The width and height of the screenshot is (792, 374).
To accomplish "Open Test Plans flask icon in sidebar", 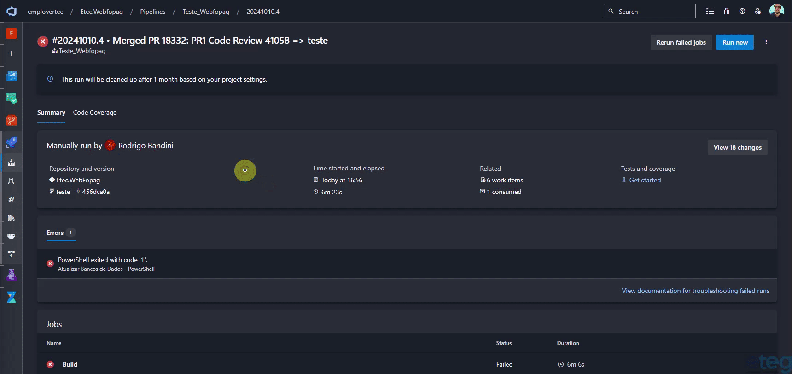I will [12, 275].
